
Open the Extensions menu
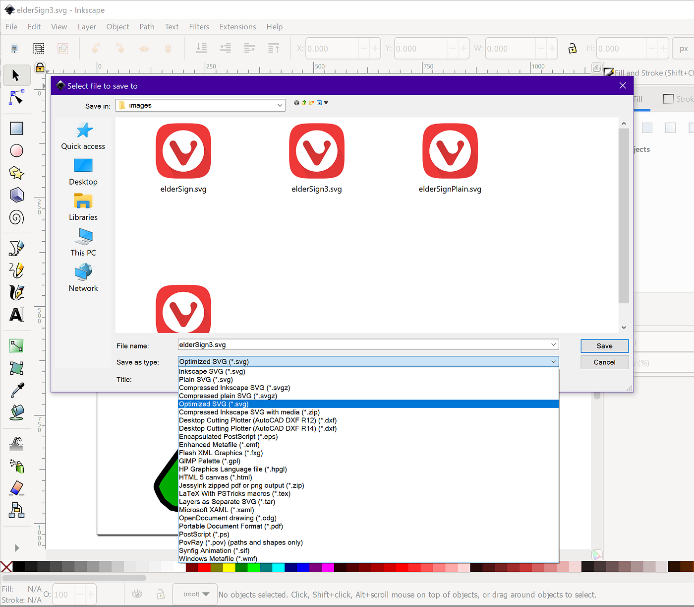click(x=238, y=27)
